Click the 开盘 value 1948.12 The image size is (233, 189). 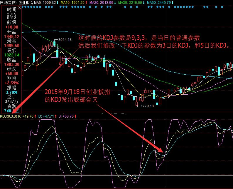click(12, 36)
